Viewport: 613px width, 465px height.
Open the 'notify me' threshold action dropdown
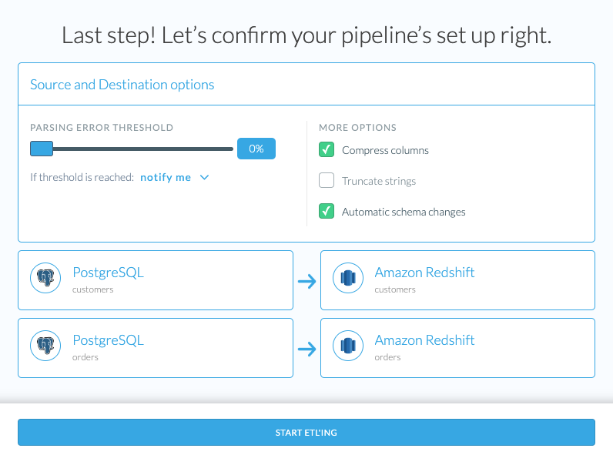[174, 177]
